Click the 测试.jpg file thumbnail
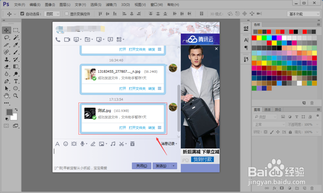The width and height of the screenshot is (323, 193). point(90,113)
